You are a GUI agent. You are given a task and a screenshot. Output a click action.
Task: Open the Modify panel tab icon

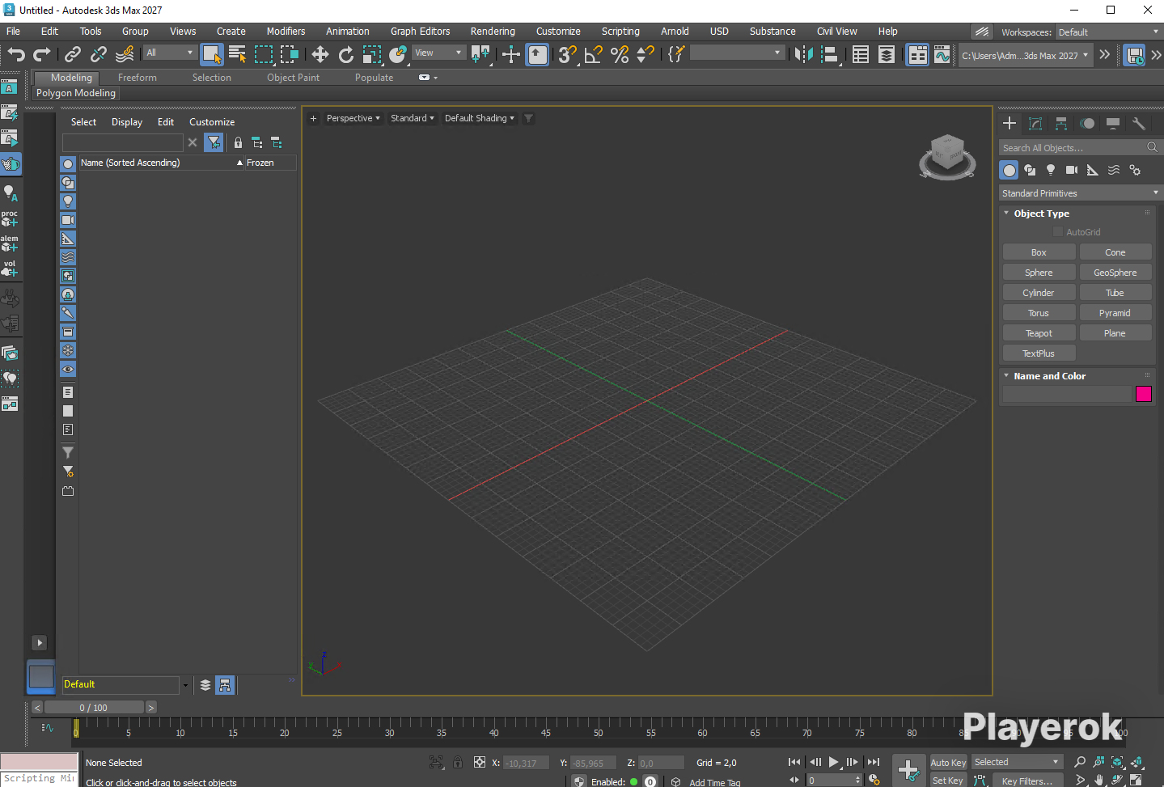[x=1035, y=124]
